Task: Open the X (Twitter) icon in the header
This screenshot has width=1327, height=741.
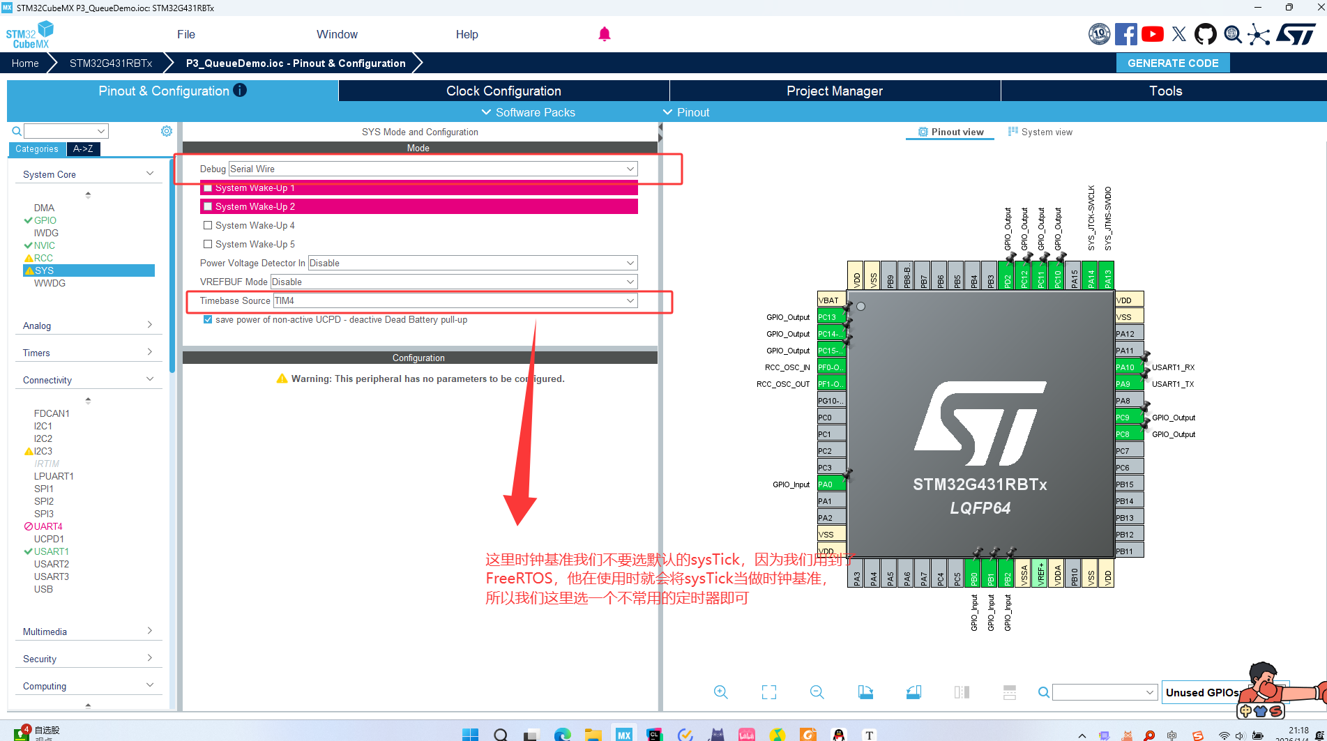Action: (x=1179, y=34)
